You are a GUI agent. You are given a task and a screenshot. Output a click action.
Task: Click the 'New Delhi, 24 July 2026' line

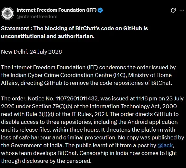[32, 52]
